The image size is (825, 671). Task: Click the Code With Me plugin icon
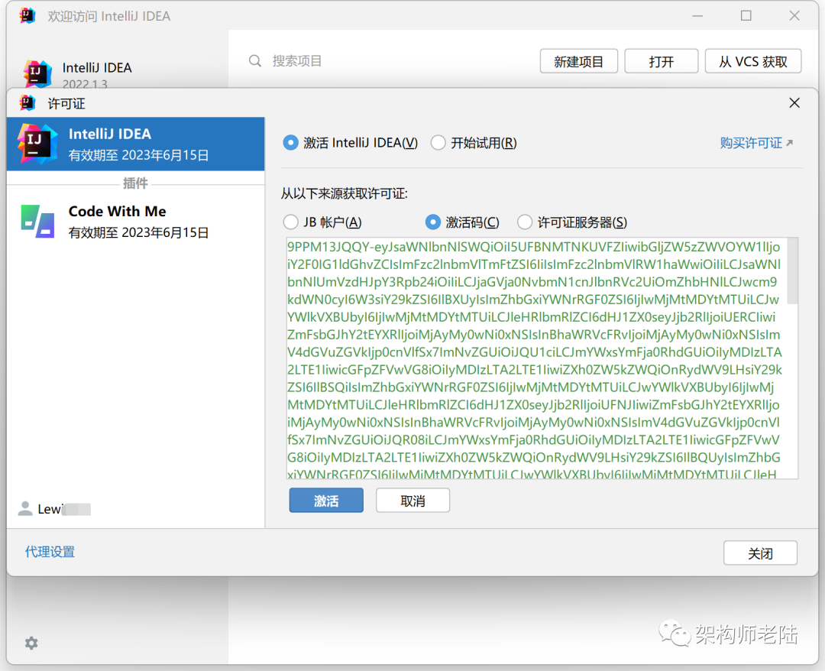click(x=37, y=222)
